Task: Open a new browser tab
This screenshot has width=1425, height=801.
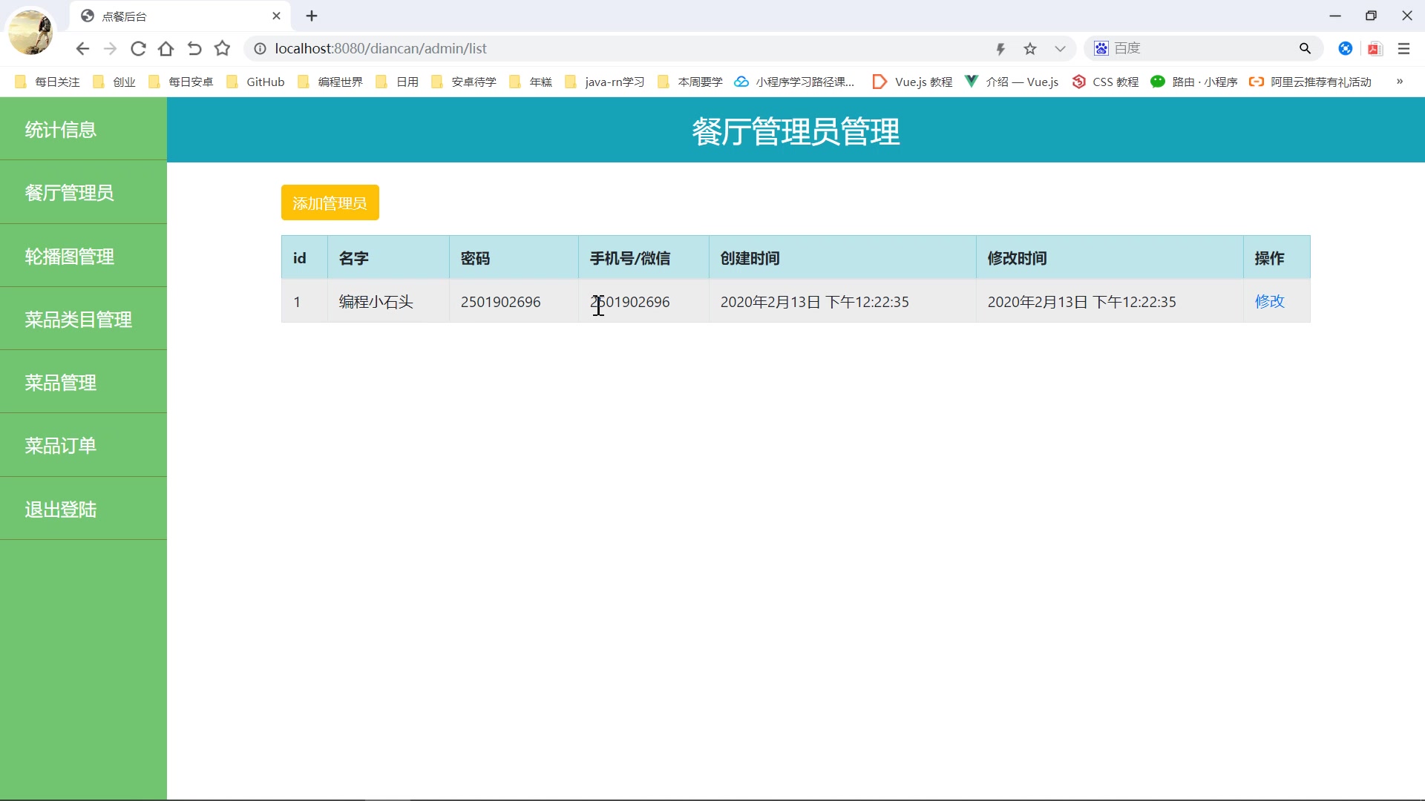Action: tap(312, 16)
